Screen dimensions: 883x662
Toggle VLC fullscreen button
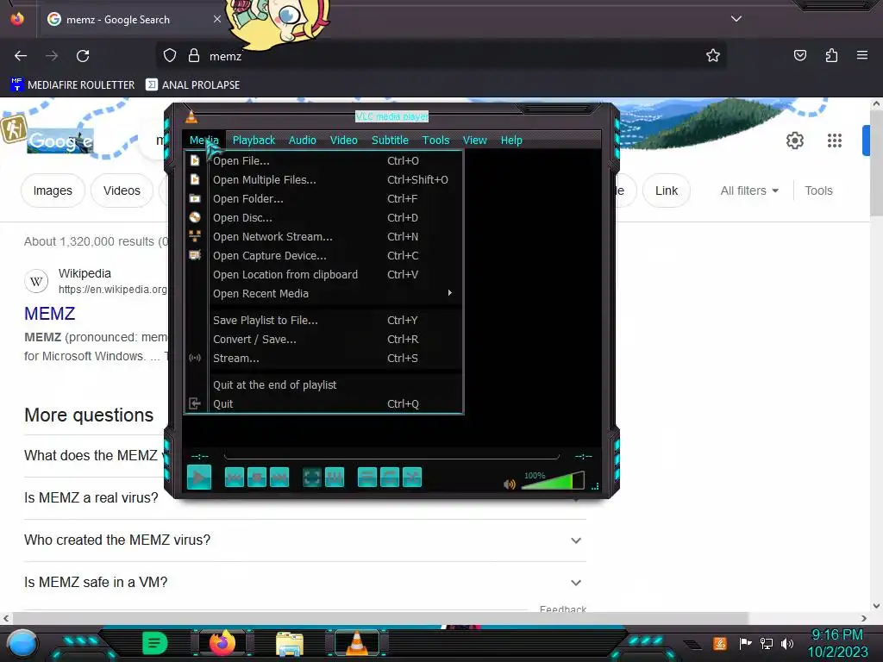tap(312, 478)
